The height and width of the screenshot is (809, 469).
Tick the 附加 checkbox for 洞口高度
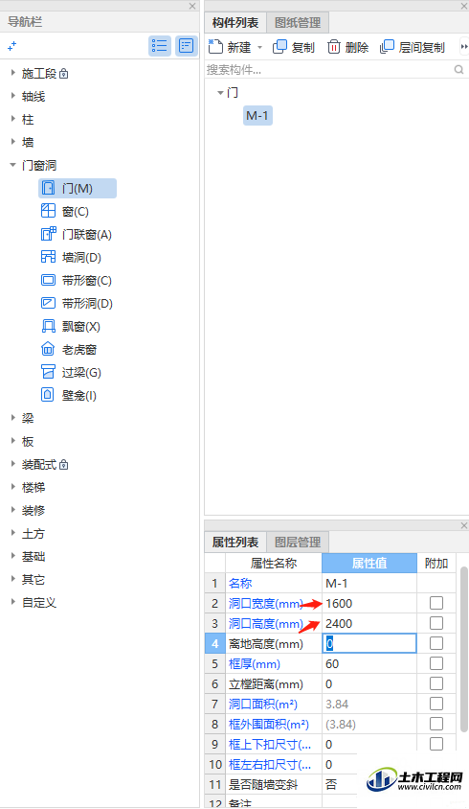click(x=436, y=623)
